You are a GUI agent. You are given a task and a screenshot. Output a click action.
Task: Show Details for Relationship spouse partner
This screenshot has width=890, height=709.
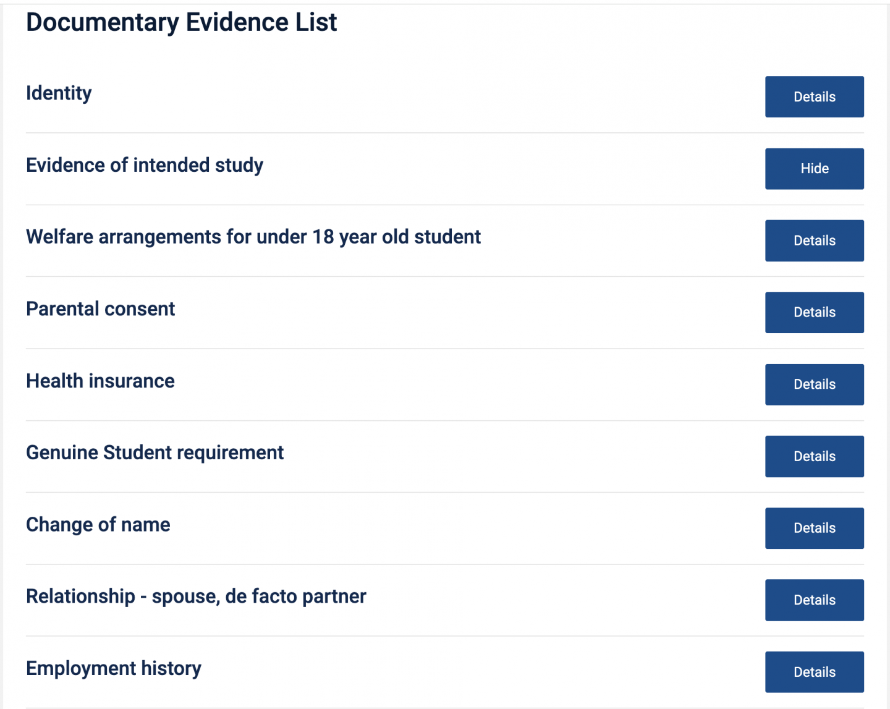click(814, 600)
